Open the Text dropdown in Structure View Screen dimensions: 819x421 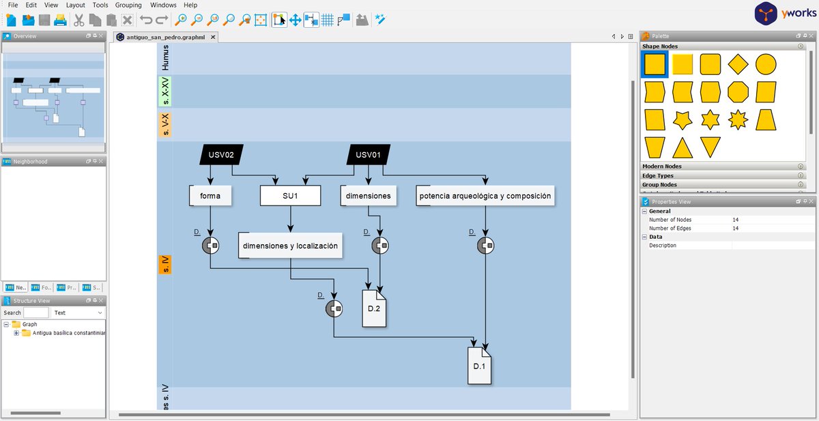(79, 313)
